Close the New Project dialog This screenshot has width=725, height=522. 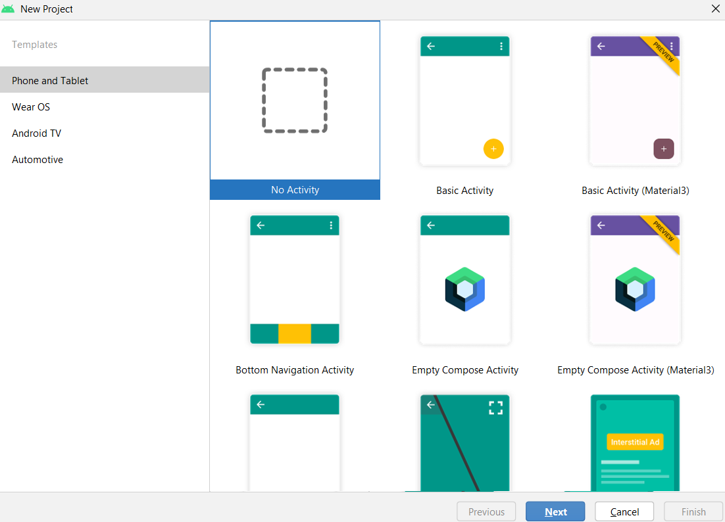pos(716,9)
